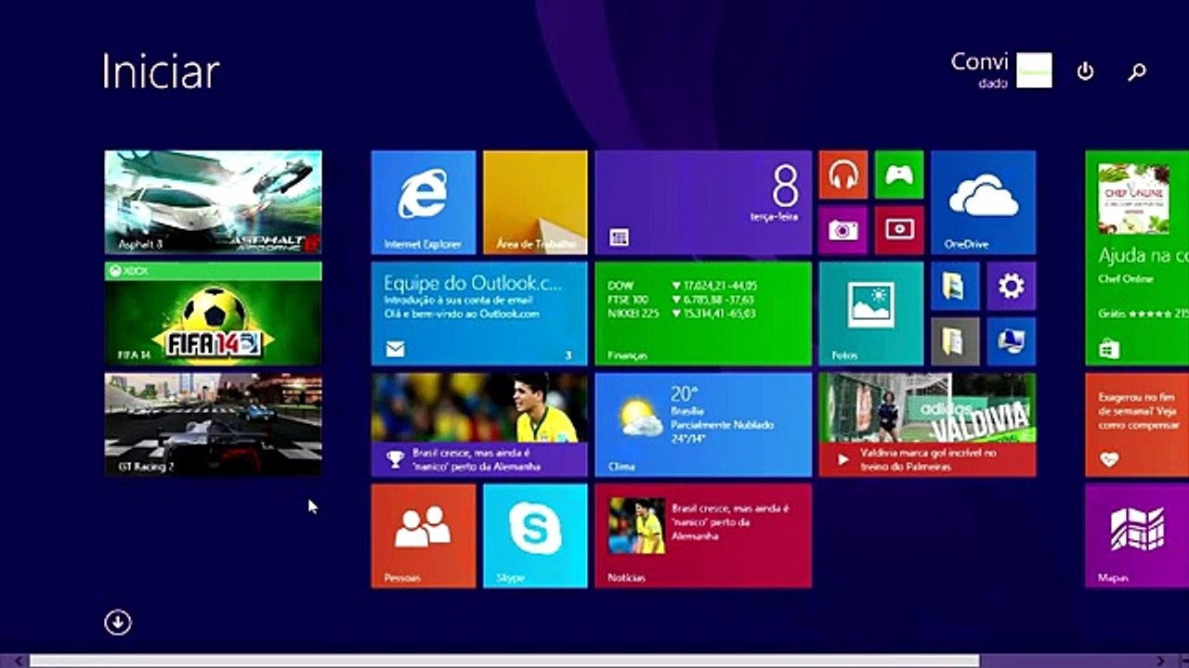Open the Fotos tile
This screenshot has width=1189, height=668.
click(871, 314)
